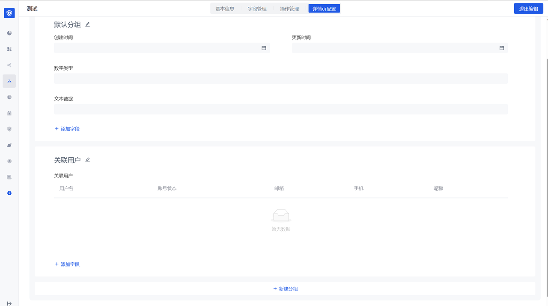
Task: Open the 更新时间 date picker calendar
Action: coord(502,48)
